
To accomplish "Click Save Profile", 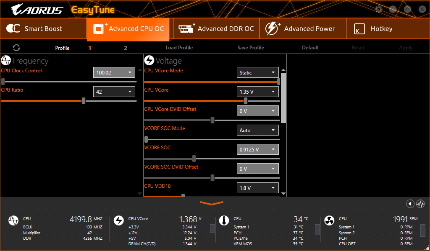I will (x=251, y=48).
